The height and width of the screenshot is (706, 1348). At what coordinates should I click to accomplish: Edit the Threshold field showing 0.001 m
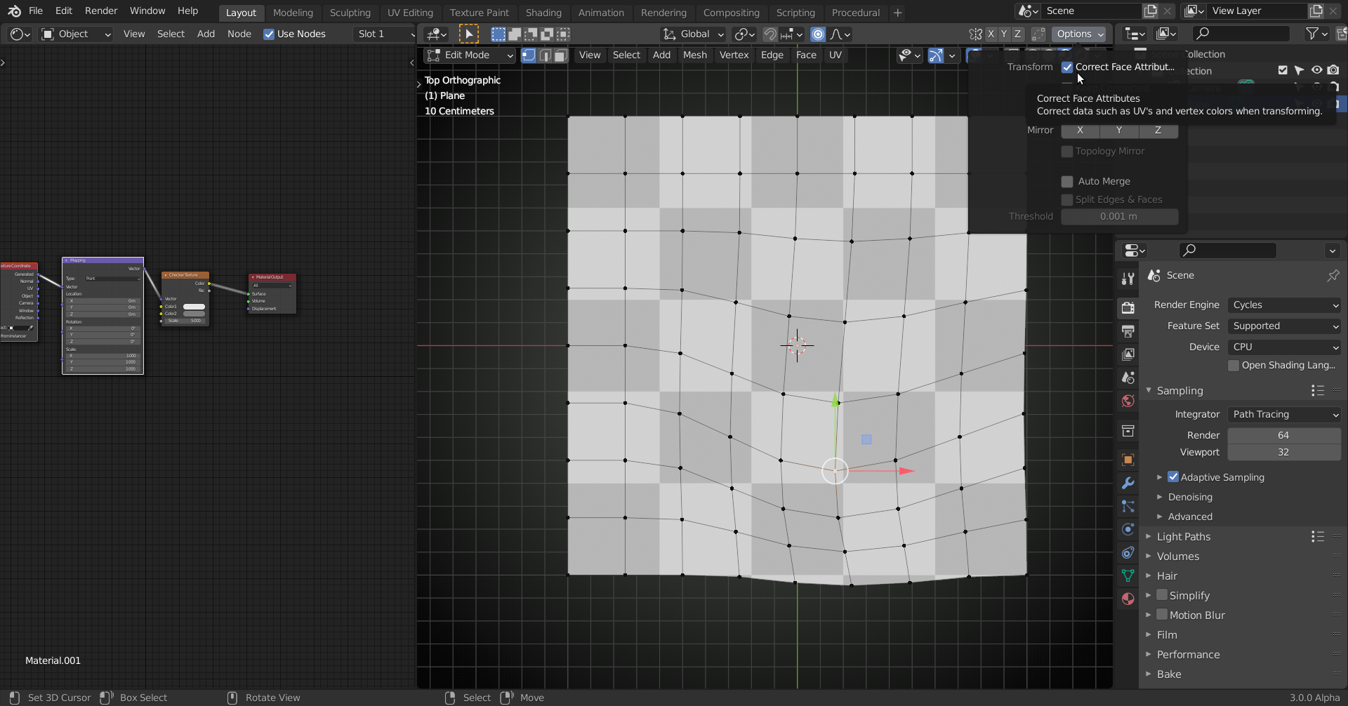click(x=1118, y=216)
